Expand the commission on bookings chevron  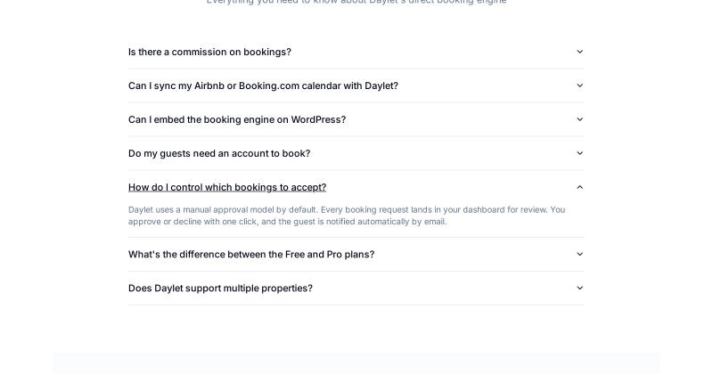[580, 52]
